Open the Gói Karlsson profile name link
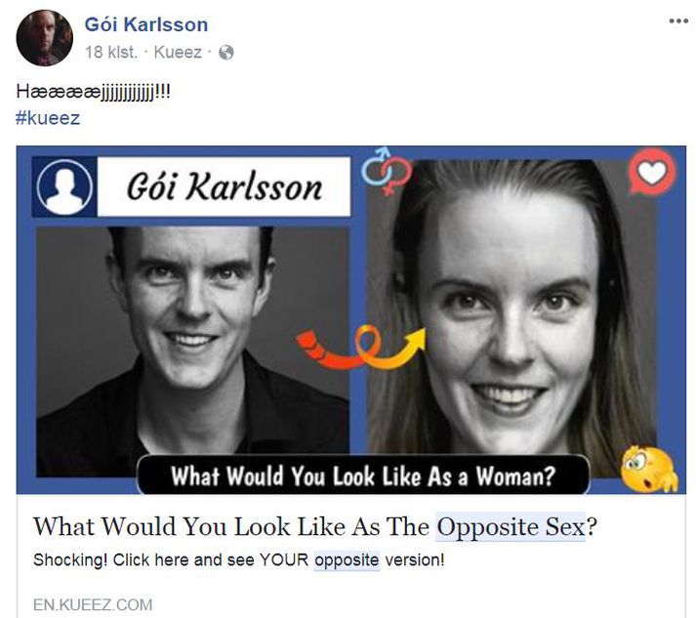The width and height of the screenshot is (696, 618). click(x=146, y=24)
